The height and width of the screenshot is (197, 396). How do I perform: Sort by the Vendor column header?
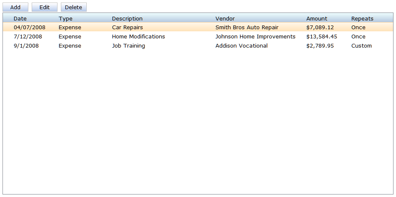tap(225, 18)
